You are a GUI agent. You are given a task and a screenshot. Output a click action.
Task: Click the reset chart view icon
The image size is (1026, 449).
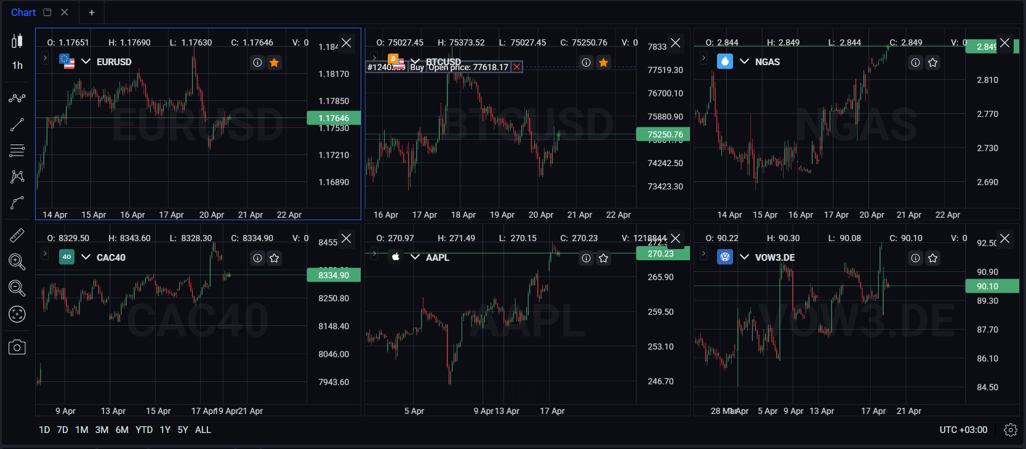17,314
